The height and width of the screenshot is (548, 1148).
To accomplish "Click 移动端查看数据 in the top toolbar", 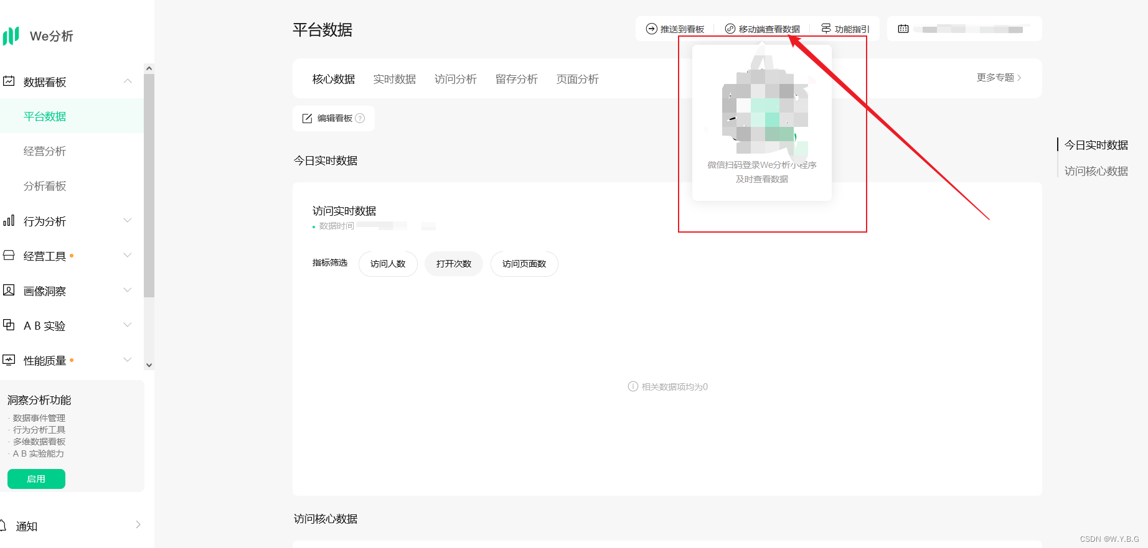I will coord(763,29).
